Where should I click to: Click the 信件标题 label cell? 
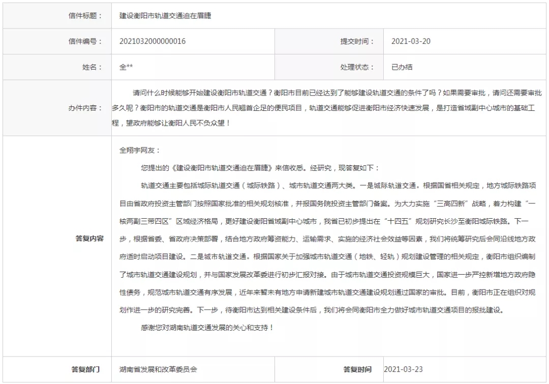57,15
